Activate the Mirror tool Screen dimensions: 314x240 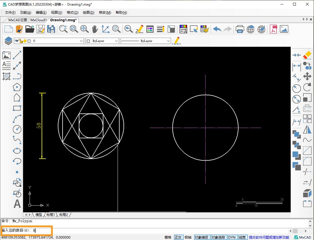click(307, 130)
